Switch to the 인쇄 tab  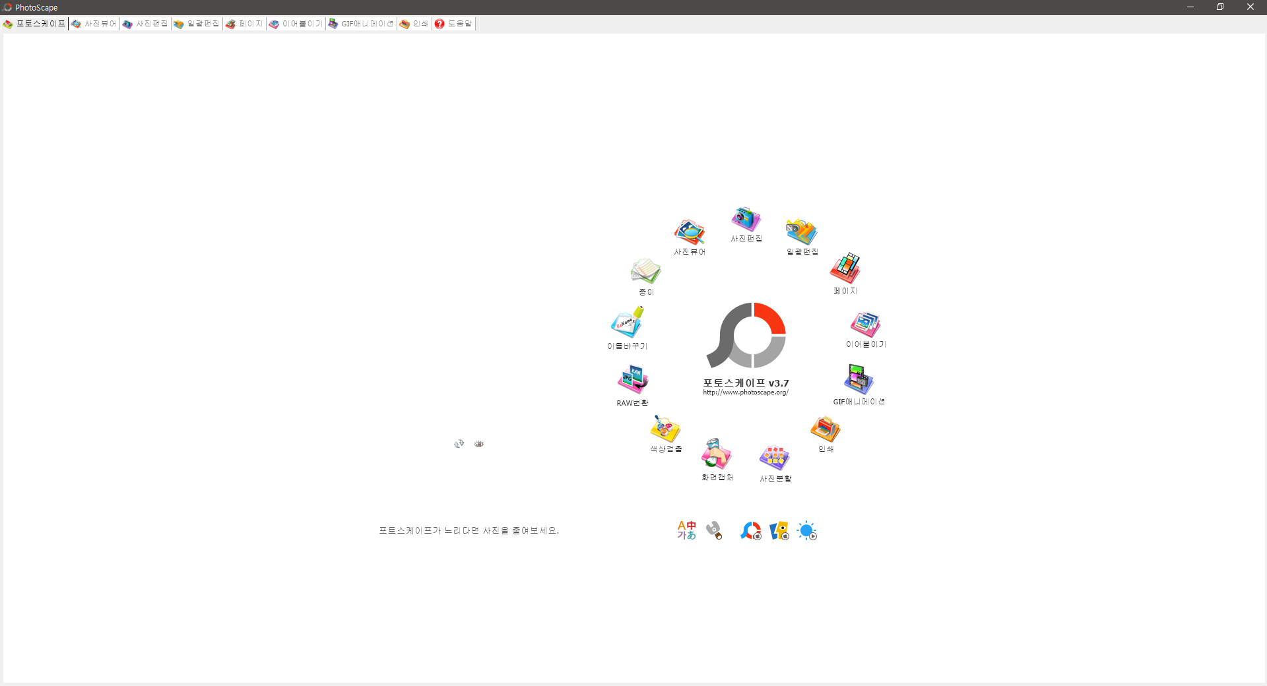pos(414,24)
